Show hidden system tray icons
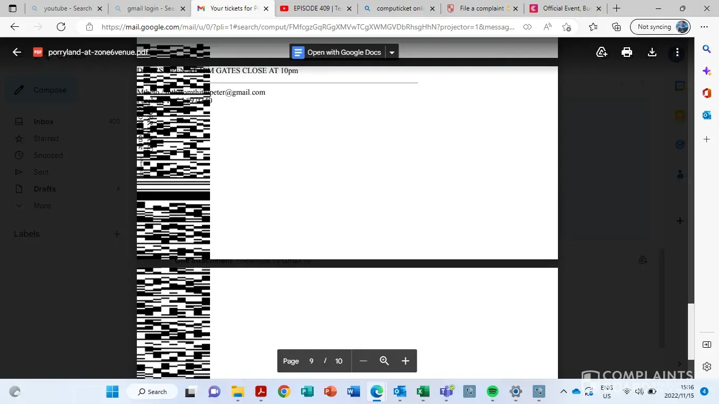 point(563,391)
